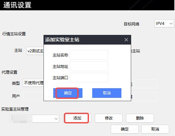Click the chevron of the lab station dropdown
Viewport: 175px width, 136px height.
56,119
